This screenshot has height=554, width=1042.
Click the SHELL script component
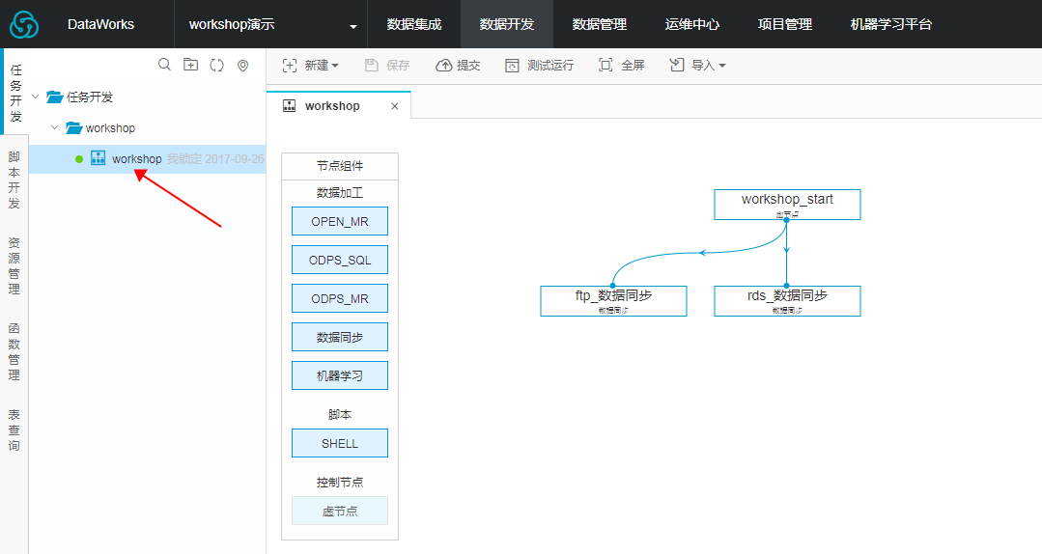(x=340, y=443)
